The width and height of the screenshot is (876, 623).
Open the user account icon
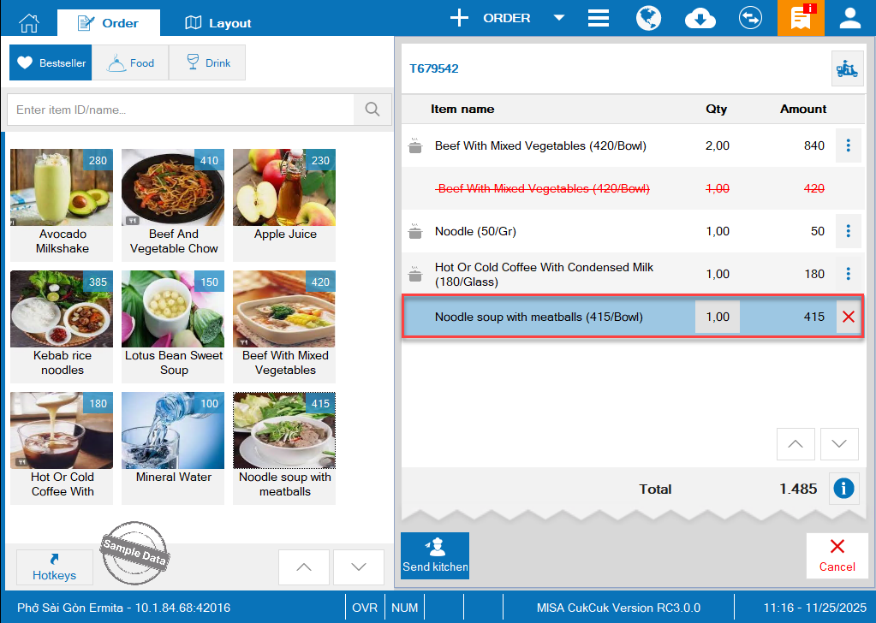tap(849, 18)
